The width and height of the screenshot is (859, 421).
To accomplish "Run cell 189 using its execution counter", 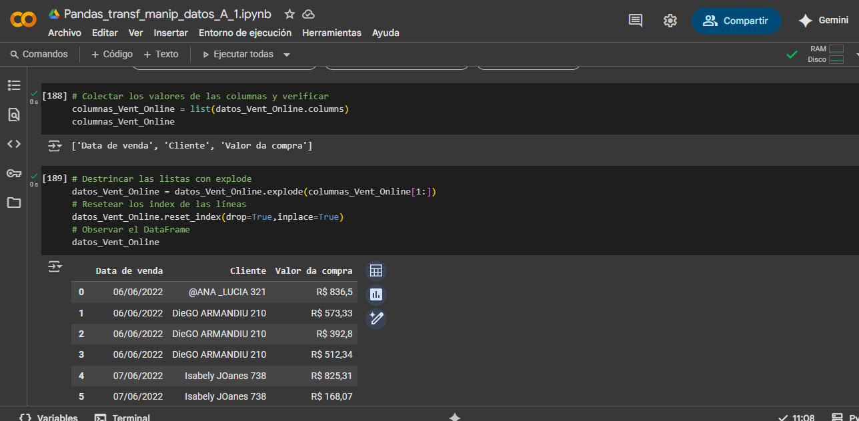I will click(54, 179).
